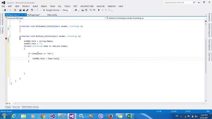The image size is (212, 119).
Task: Open the SQL menu
Action: point(60,6)
